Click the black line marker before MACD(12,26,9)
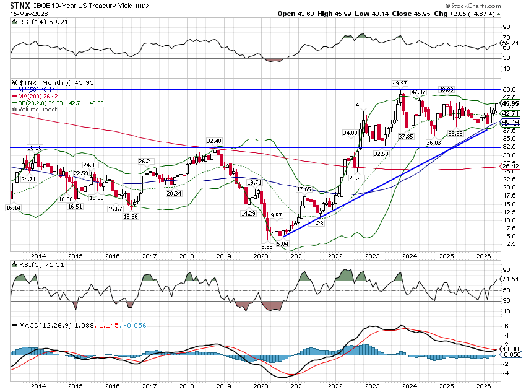The width and height of the screenshot is (526, 392). click(14, 325)
